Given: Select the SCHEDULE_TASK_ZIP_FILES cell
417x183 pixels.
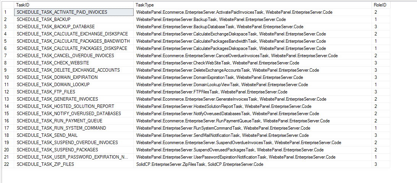Looking at the screenshot, I should pyautogui.click(x=74, y=164).
